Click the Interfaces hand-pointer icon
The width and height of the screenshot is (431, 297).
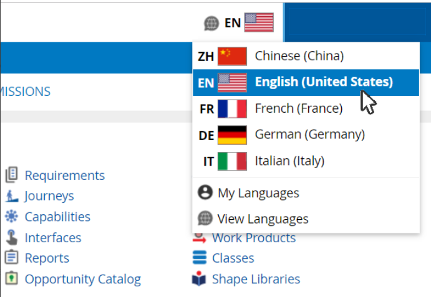click(11, 237)
